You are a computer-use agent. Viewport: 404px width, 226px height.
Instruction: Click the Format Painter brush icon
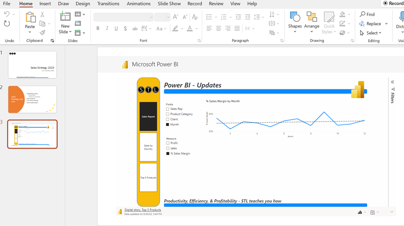pos(42,33)
